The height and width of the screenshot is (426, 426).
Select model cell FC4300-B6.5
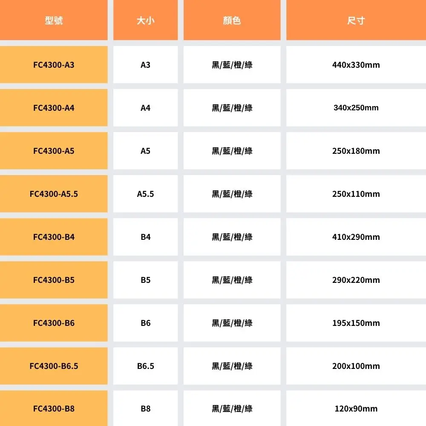tap(54, 366)
